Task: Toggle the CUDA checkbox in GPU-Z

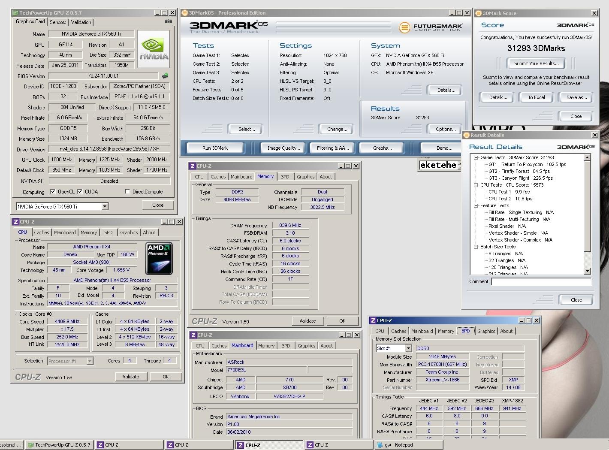Action: click(x=80, y=192)
